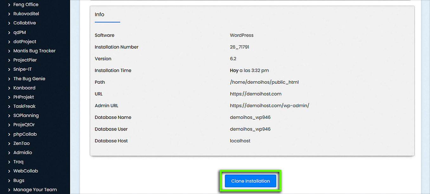Expand the Rukovoditel sidebar entry
The image size is (430, 194).
pyautogui.click(x=26, y=14)
